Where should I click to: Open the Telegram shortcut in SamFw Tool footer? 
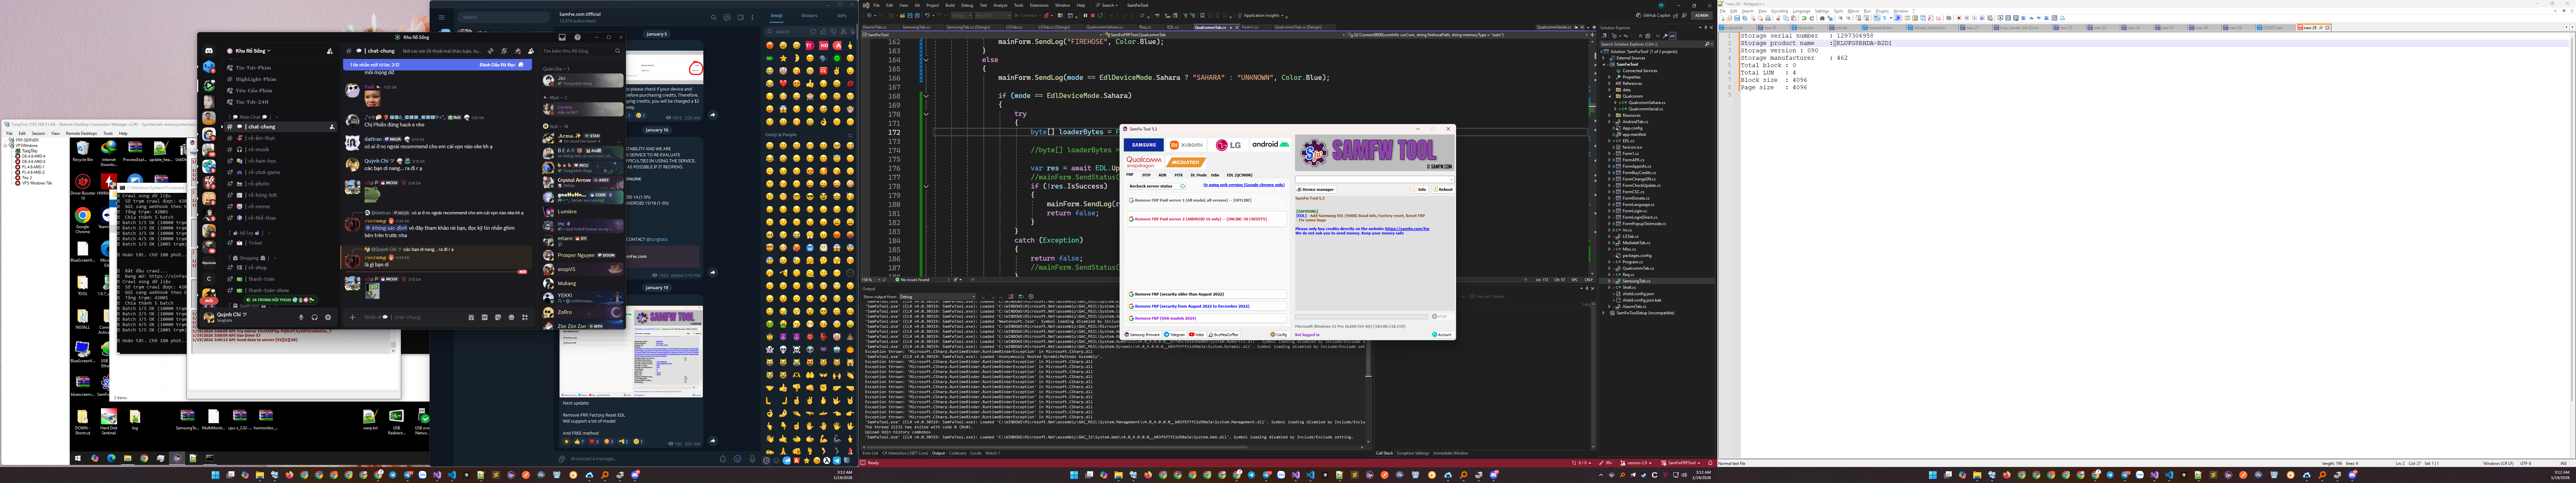tap(1175, 335)
